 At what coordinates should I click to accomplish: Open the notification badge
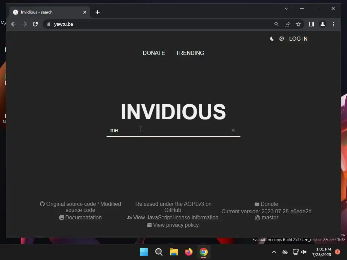tap(338, 252)
